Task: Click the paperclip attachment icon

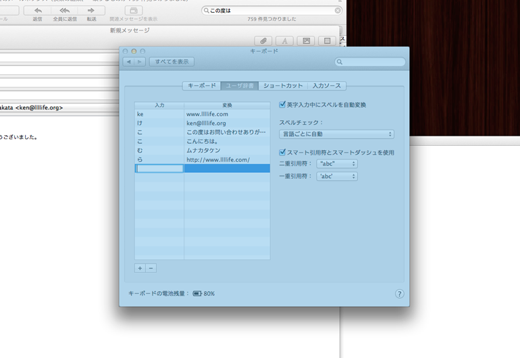Action: pos(263,41)
